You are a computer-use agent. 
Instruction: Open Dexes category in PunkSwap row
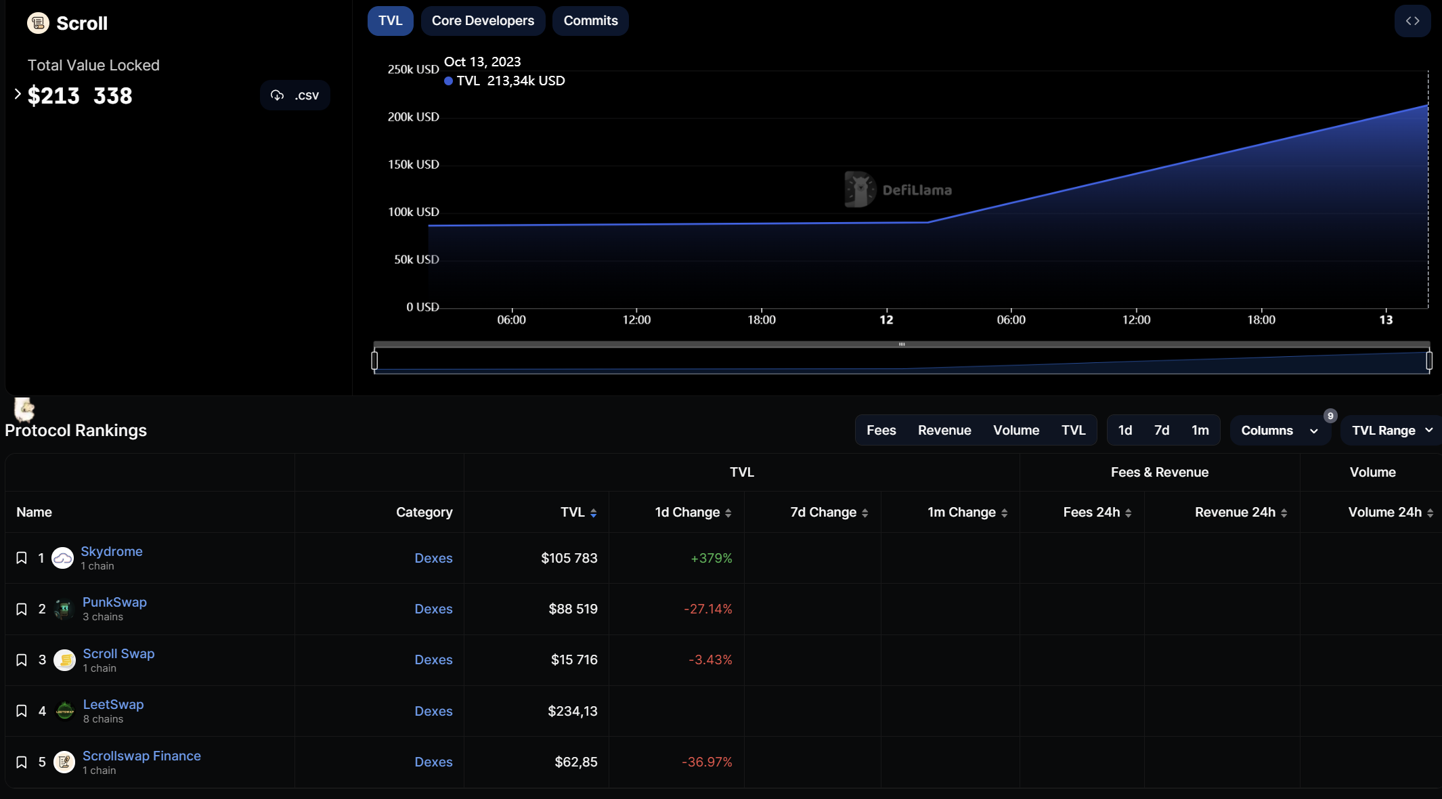click(x=433, y=609)
